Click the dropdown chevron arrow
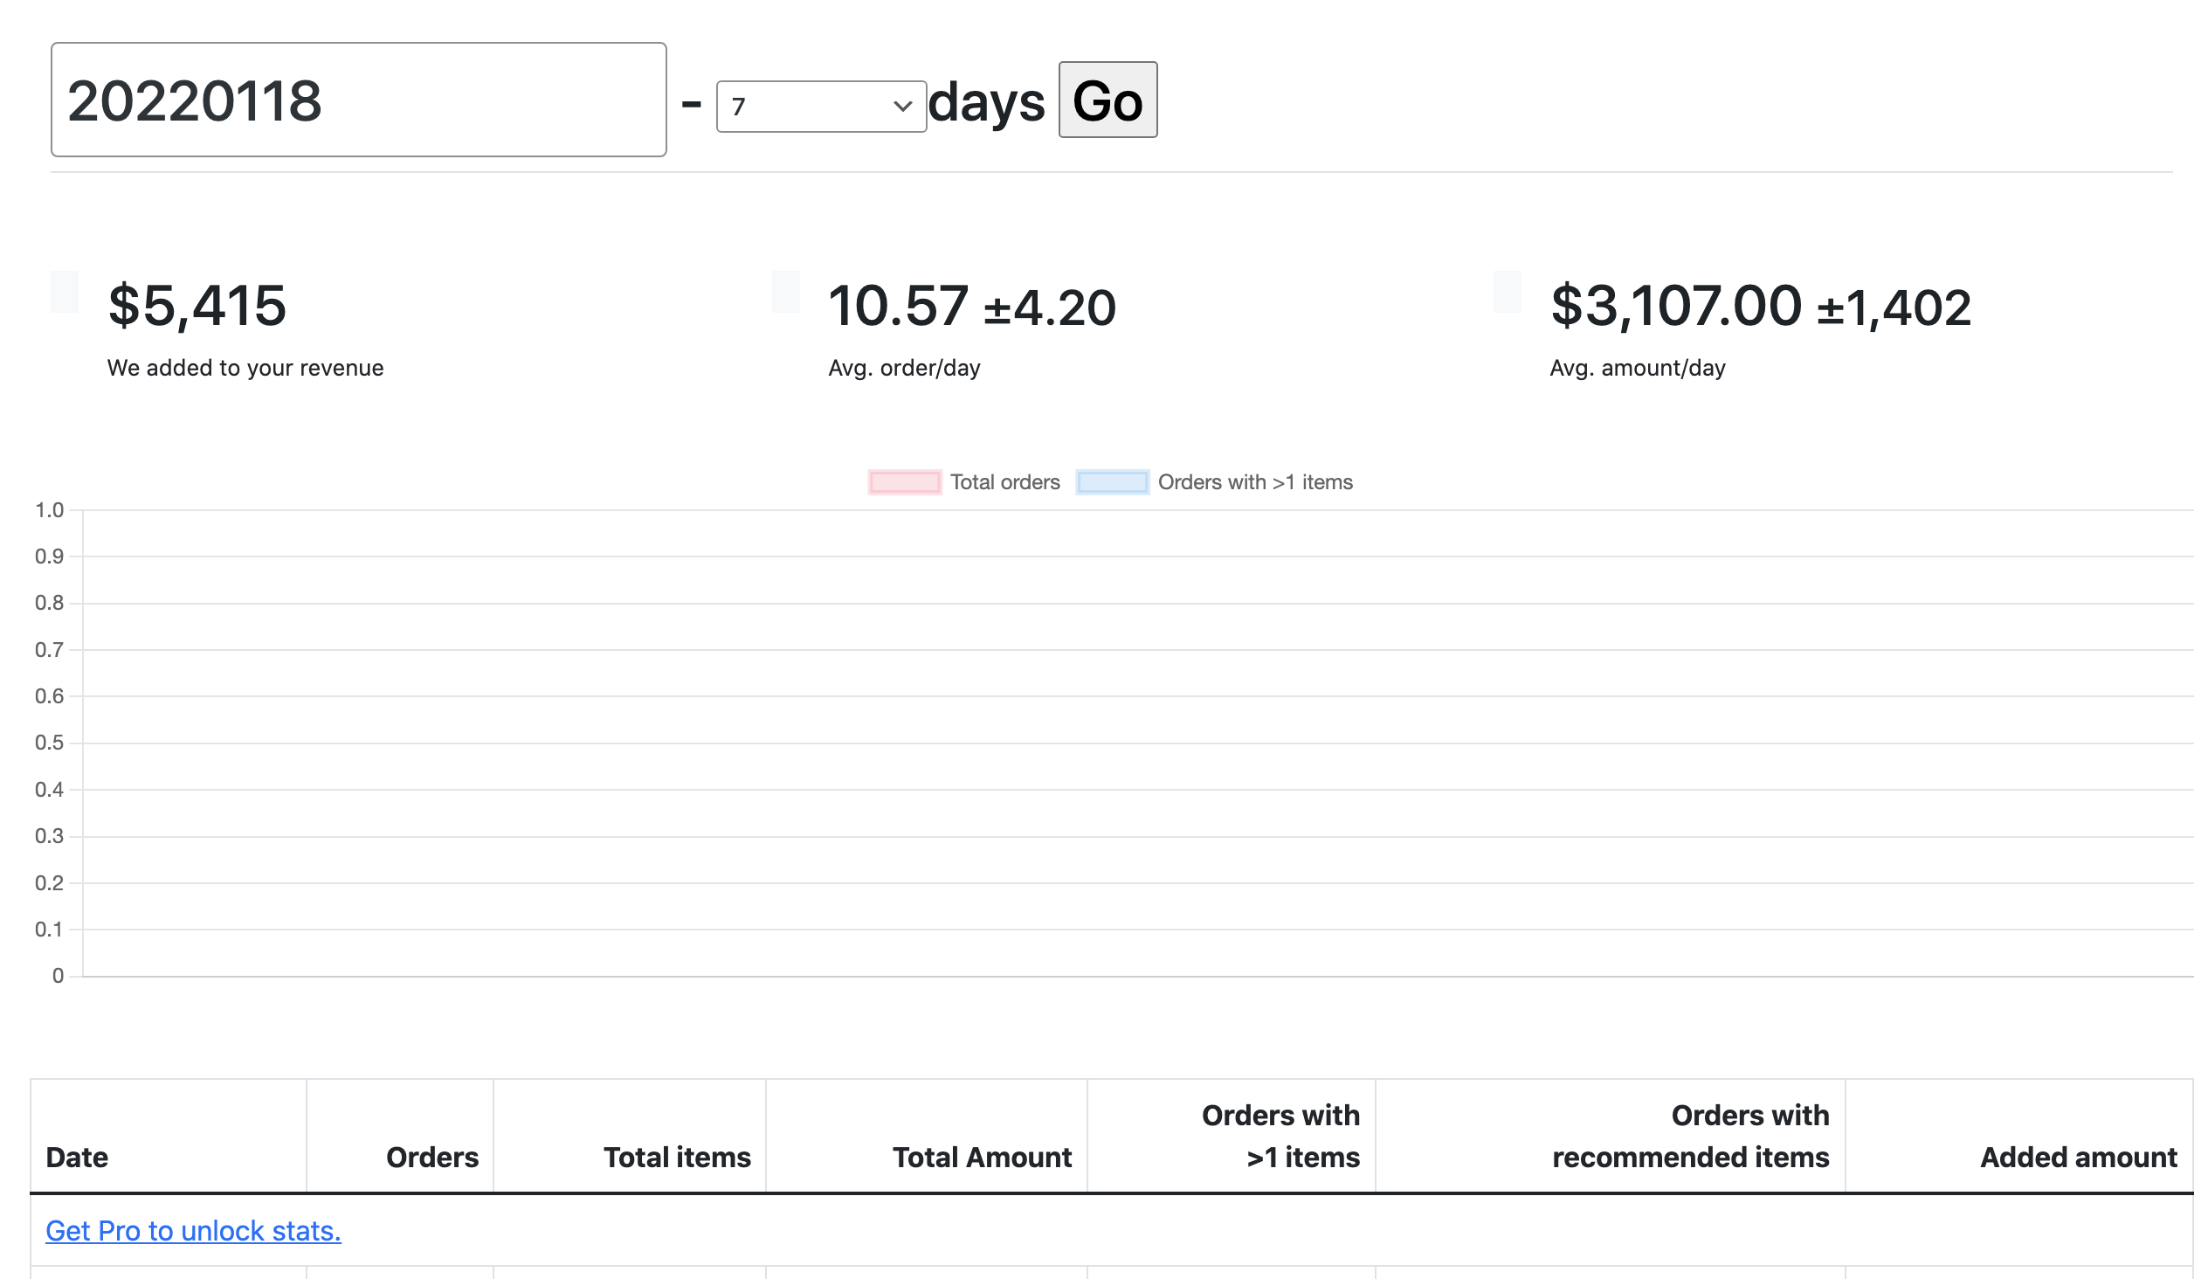Viewport: 2208px width, 1279px height. (901, 107)
